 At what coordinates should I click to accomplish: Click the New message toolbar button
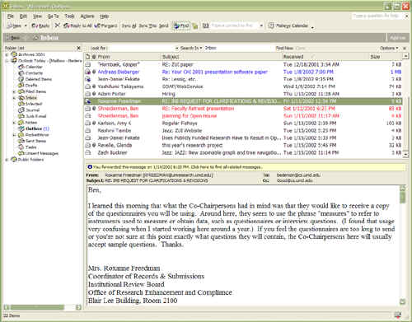(x=14, y=26)
